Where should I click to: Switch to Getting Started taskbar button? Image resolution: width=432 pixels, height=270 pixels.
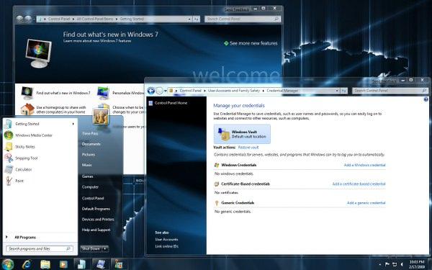click(x=82, y=264)
